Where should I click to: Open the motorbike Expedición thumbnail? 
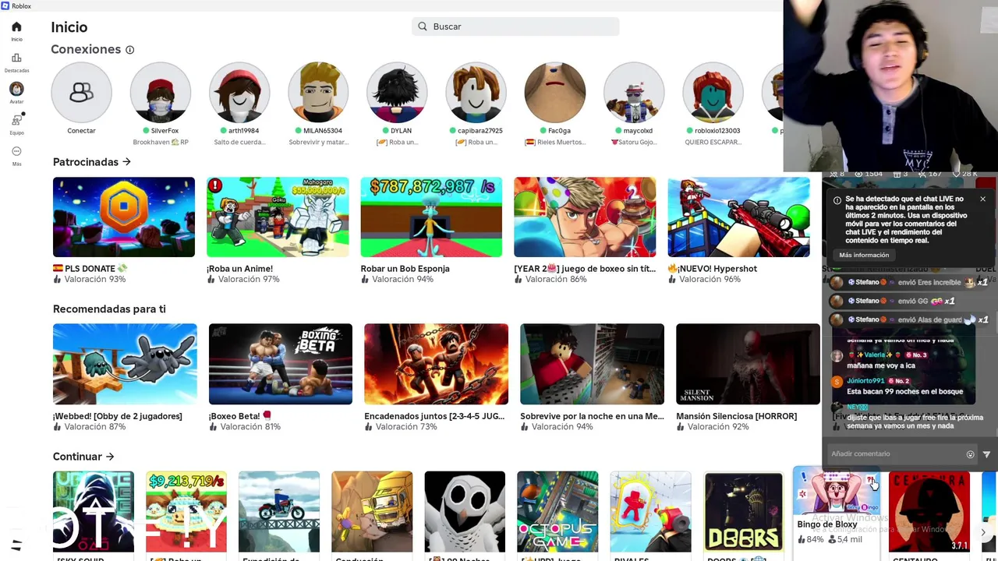point(279,512)
